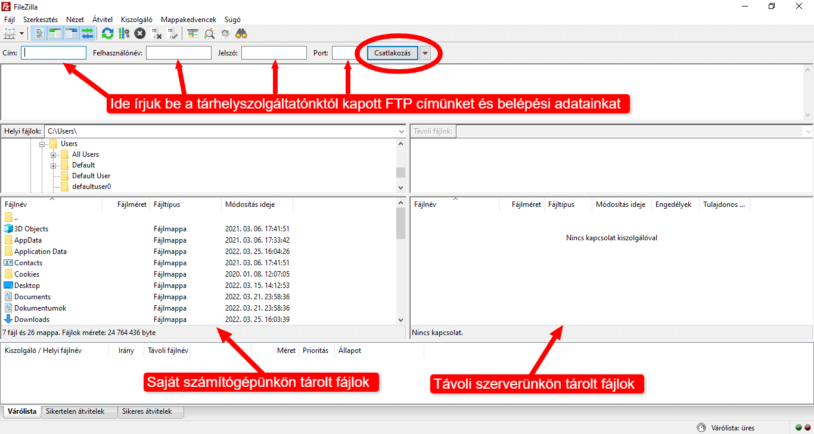
Task: Expand the All Users tree node
Action: [54, 154]
